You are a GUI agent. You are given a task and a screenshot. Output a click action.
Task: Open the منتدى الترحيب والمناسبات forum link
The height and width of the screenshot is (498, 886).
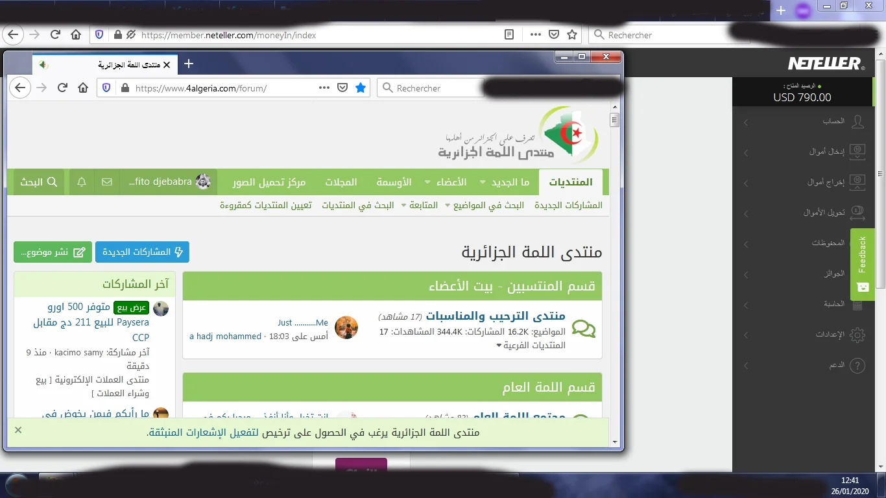click(496, 316)
